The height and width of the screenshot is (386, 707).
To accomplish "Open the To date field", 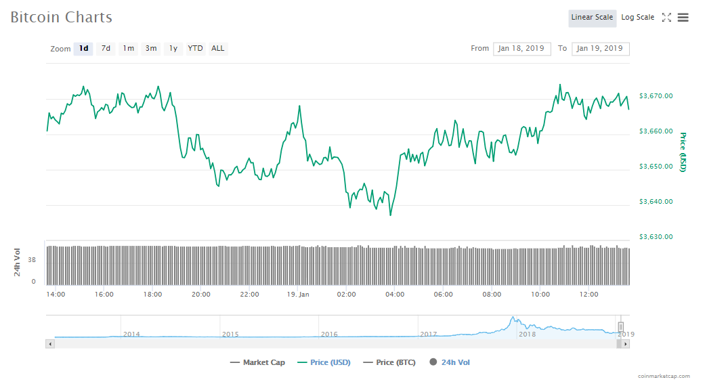I will [600, 49].
